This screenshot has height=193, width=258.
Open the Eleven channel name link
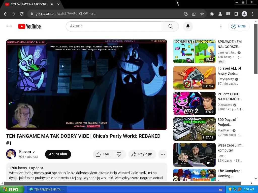pyautogui.click(x=25, y=152)
